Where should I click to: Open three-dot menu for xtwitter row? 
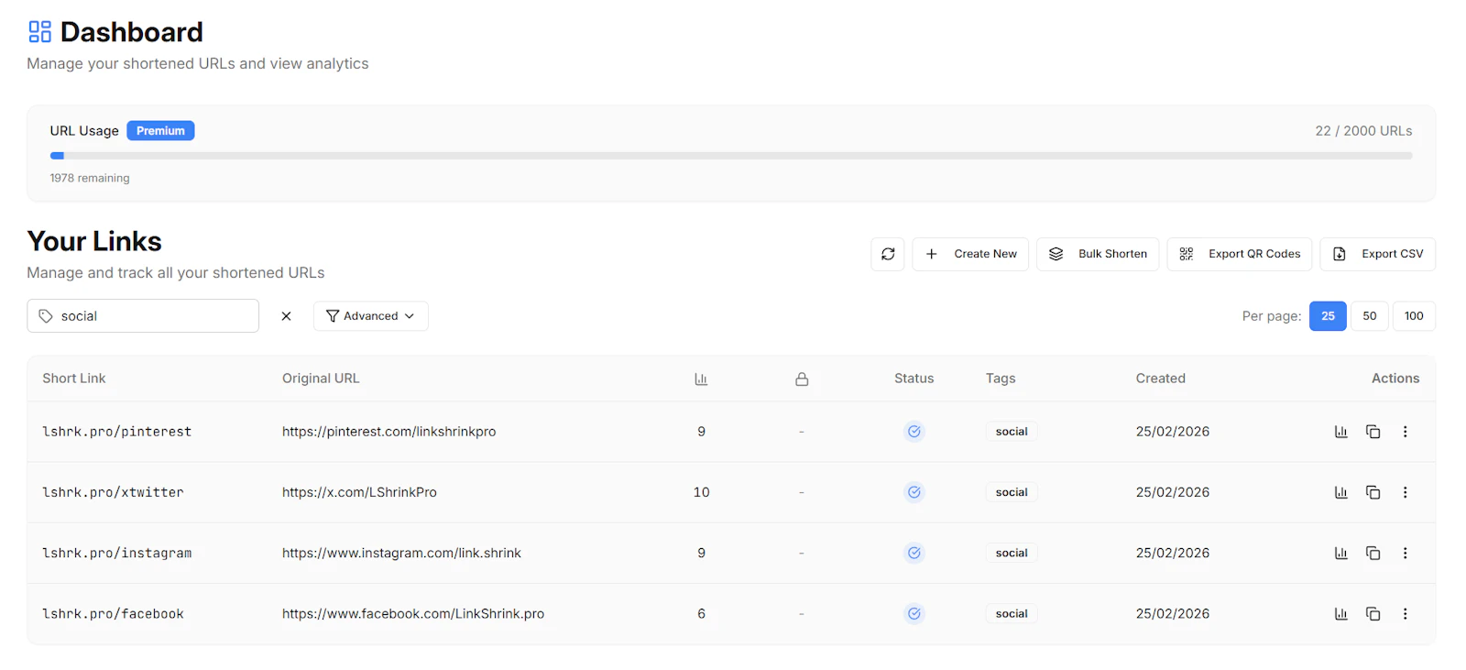1405,492
